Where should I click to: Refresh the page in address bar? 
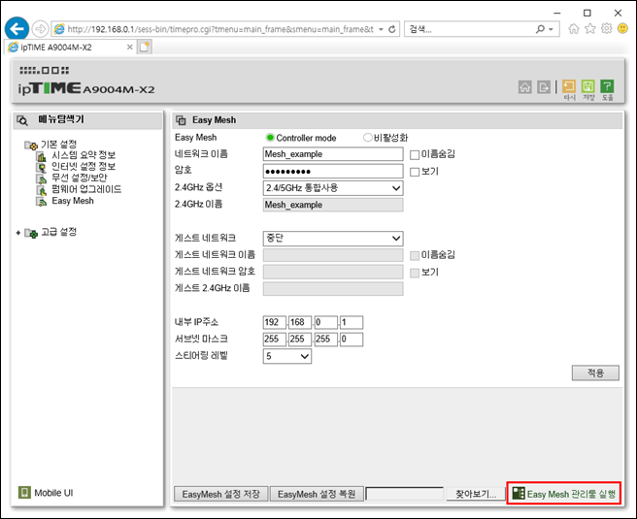[x=392, y=29]
